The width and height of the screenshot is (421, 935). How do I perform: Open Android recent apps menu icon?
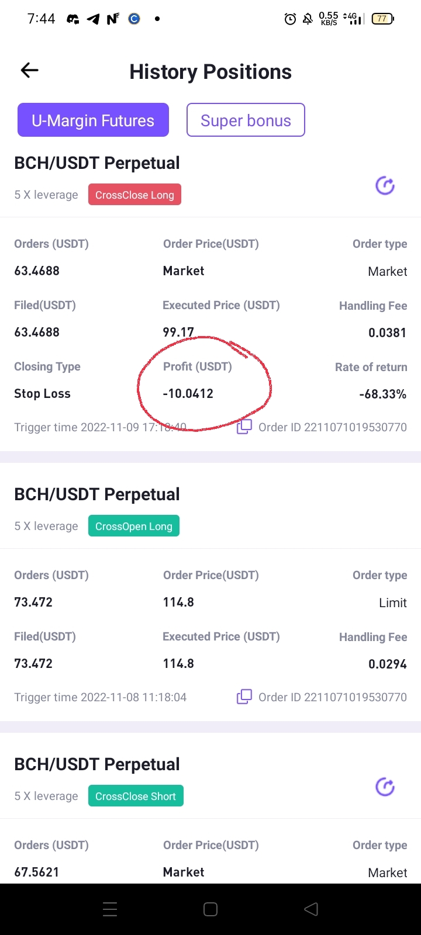pyautogui.click(x=110, y=909)
